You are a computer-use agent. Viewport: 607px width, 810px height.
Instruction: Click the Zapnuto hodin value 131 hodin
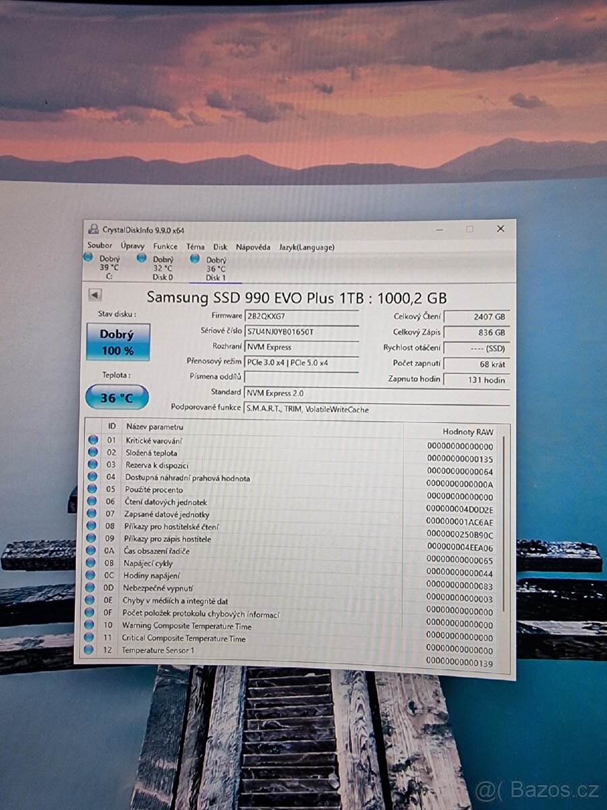click(x=477, y=379)
